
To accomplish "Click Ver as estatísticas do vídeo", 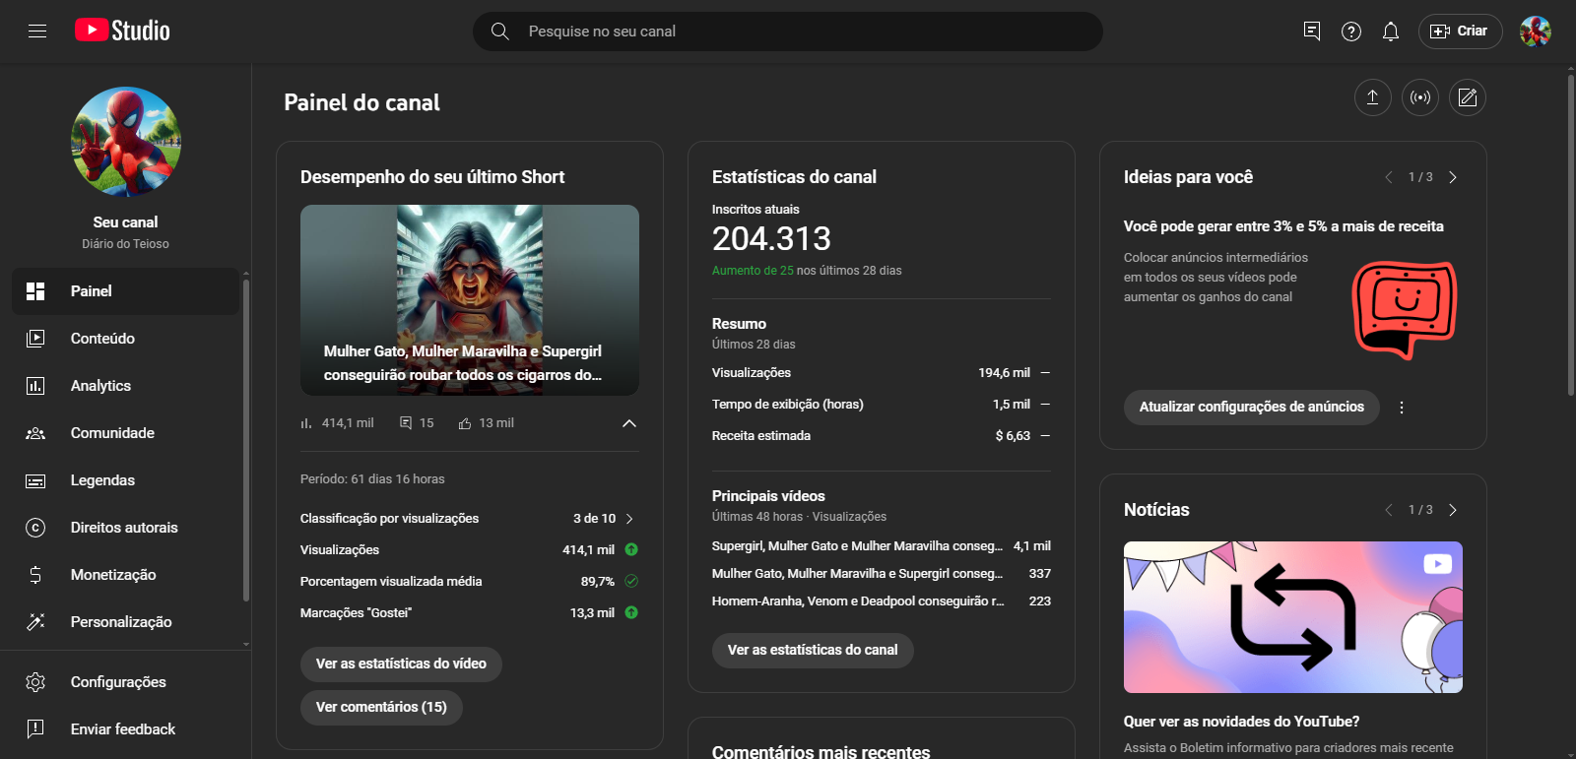I will tap(401, 664).
